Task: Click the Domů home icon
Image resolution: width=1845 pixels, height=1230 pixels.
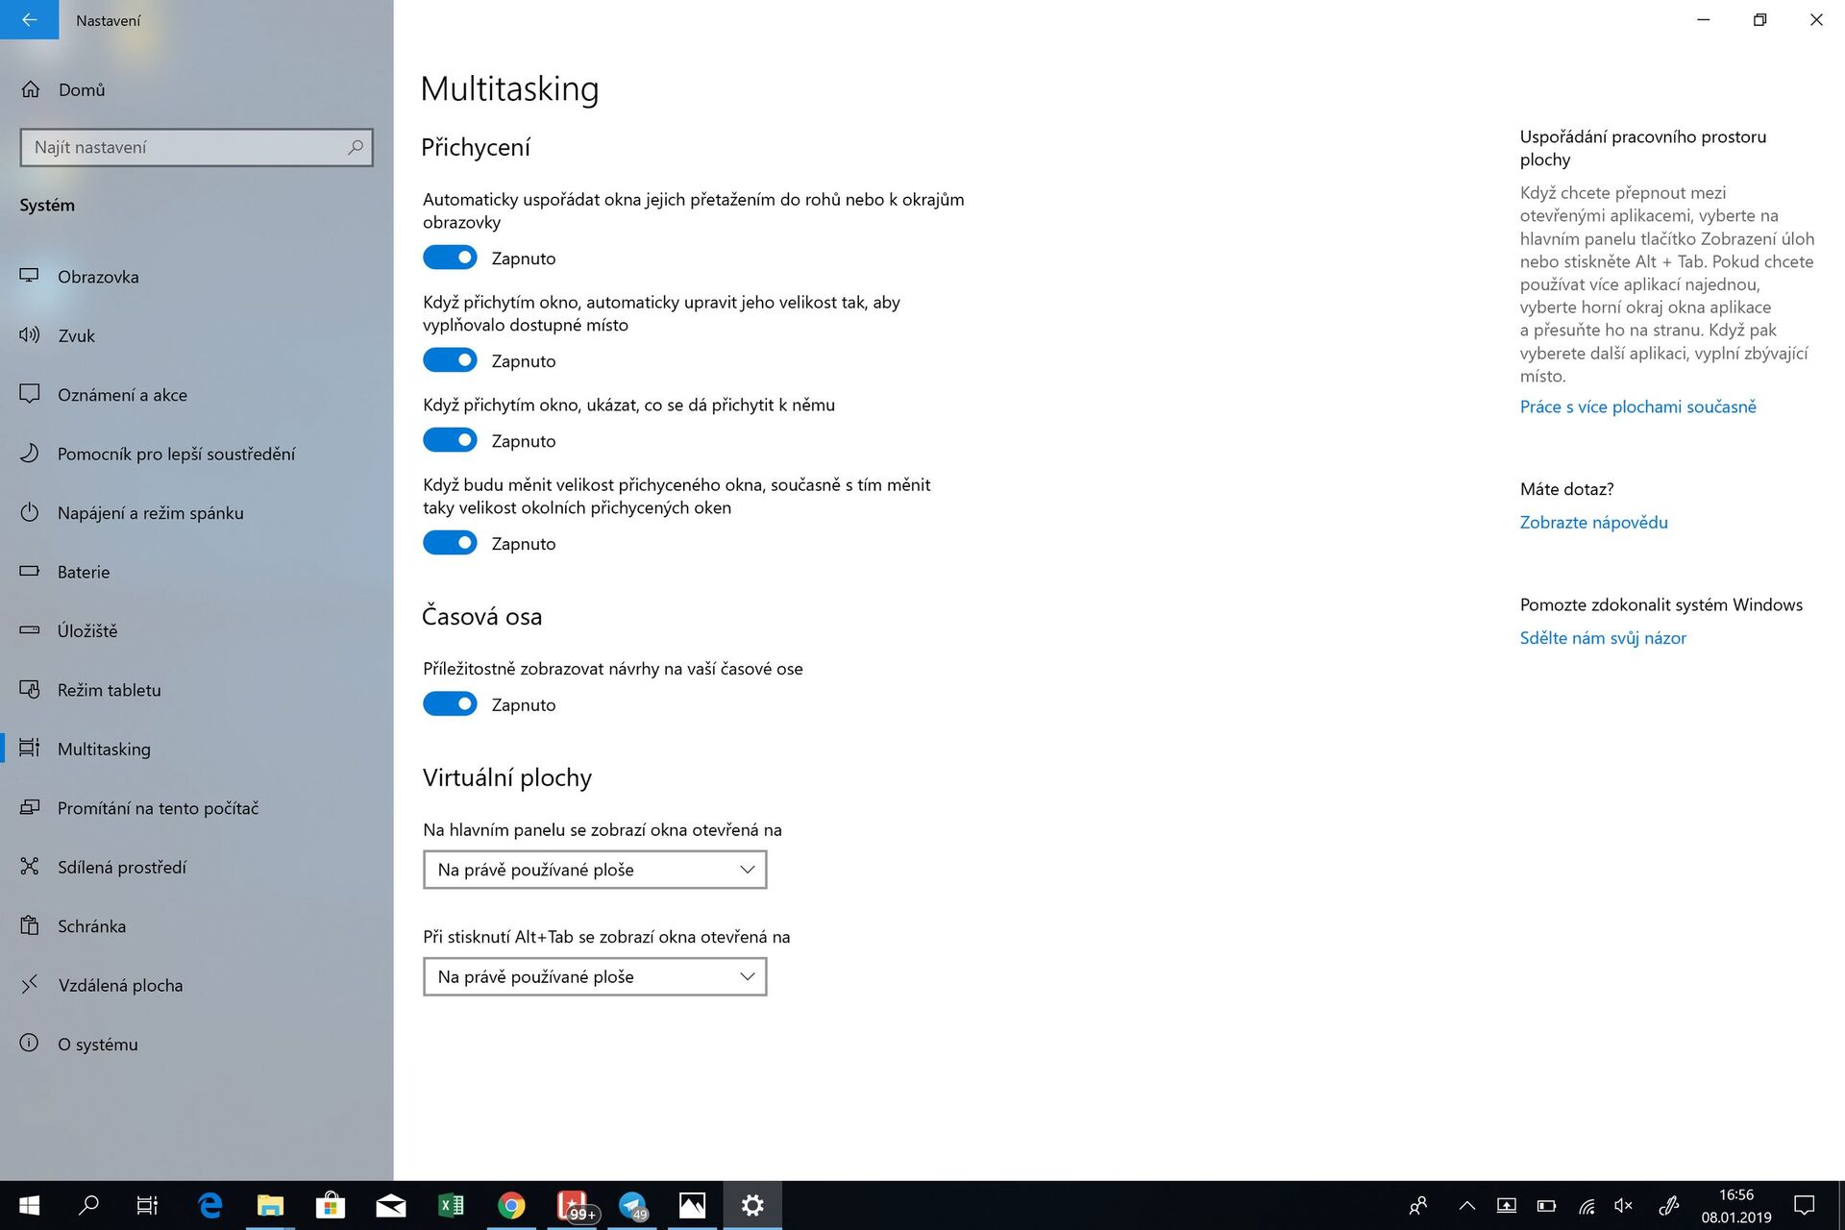Action: pyautogui.click(x=32, y=88)
